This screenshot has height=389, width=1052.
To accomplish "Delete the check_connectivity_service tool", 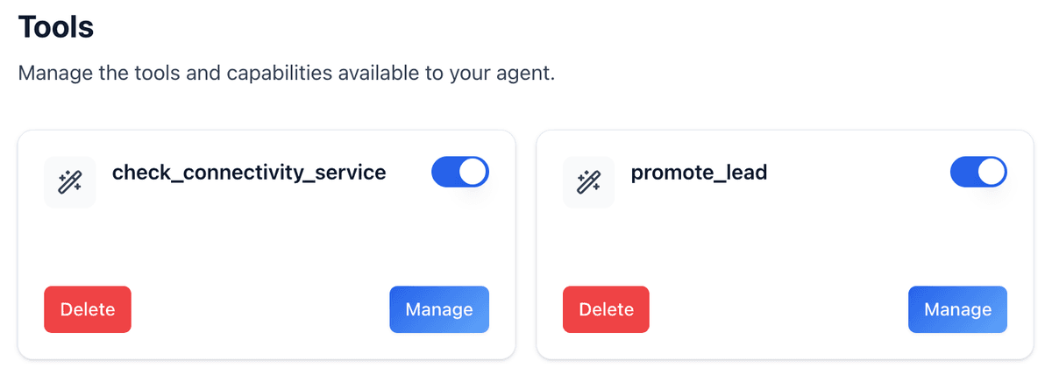I will coord(88,309).
